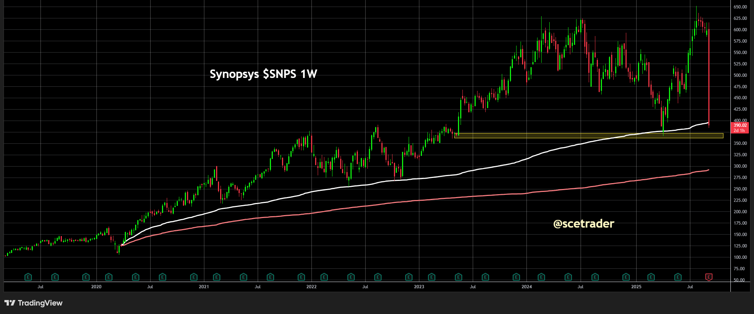Click the 2024 label on the time axis
This screenshot has width=754, height=314.
point(526,287)
